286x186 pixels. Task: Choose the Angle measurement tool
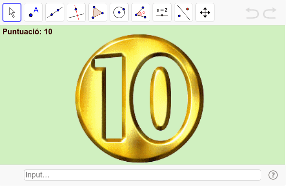coord(141,12)
